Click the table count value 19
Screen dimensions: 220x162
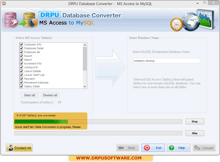(x=59, y=102)
